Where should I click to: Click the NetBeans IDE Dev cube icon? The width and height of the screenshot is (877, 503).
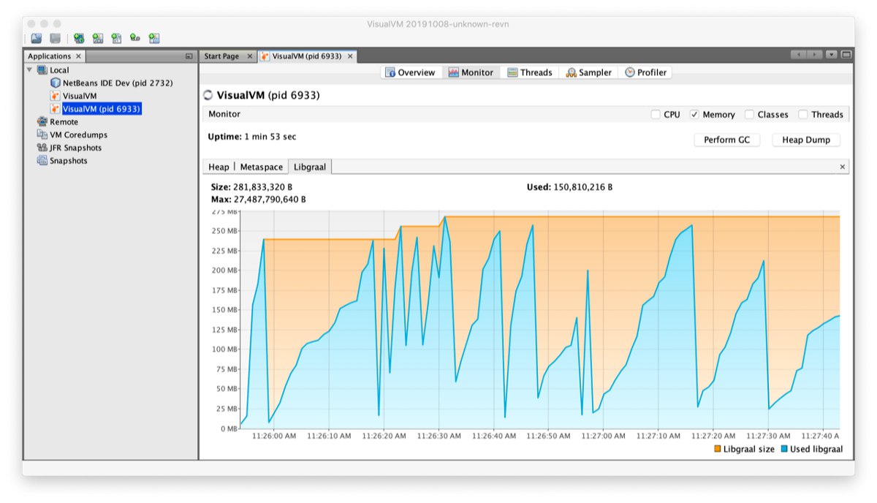point(56,83)
